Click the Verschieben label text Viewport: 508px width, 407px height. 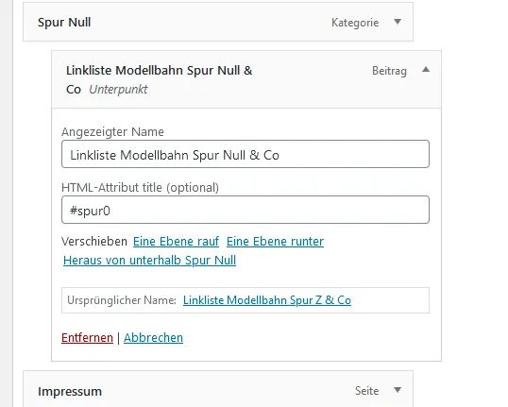point(94,242)
